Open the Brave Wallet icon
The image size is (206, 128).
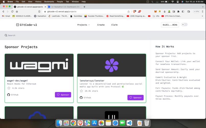click(189, 11)
